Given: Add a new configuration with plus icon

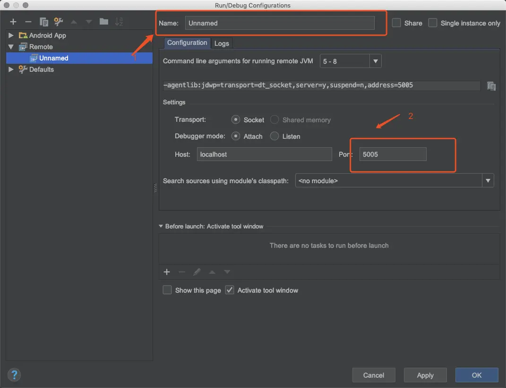Looking at the screenshot, I should (13, 22).
